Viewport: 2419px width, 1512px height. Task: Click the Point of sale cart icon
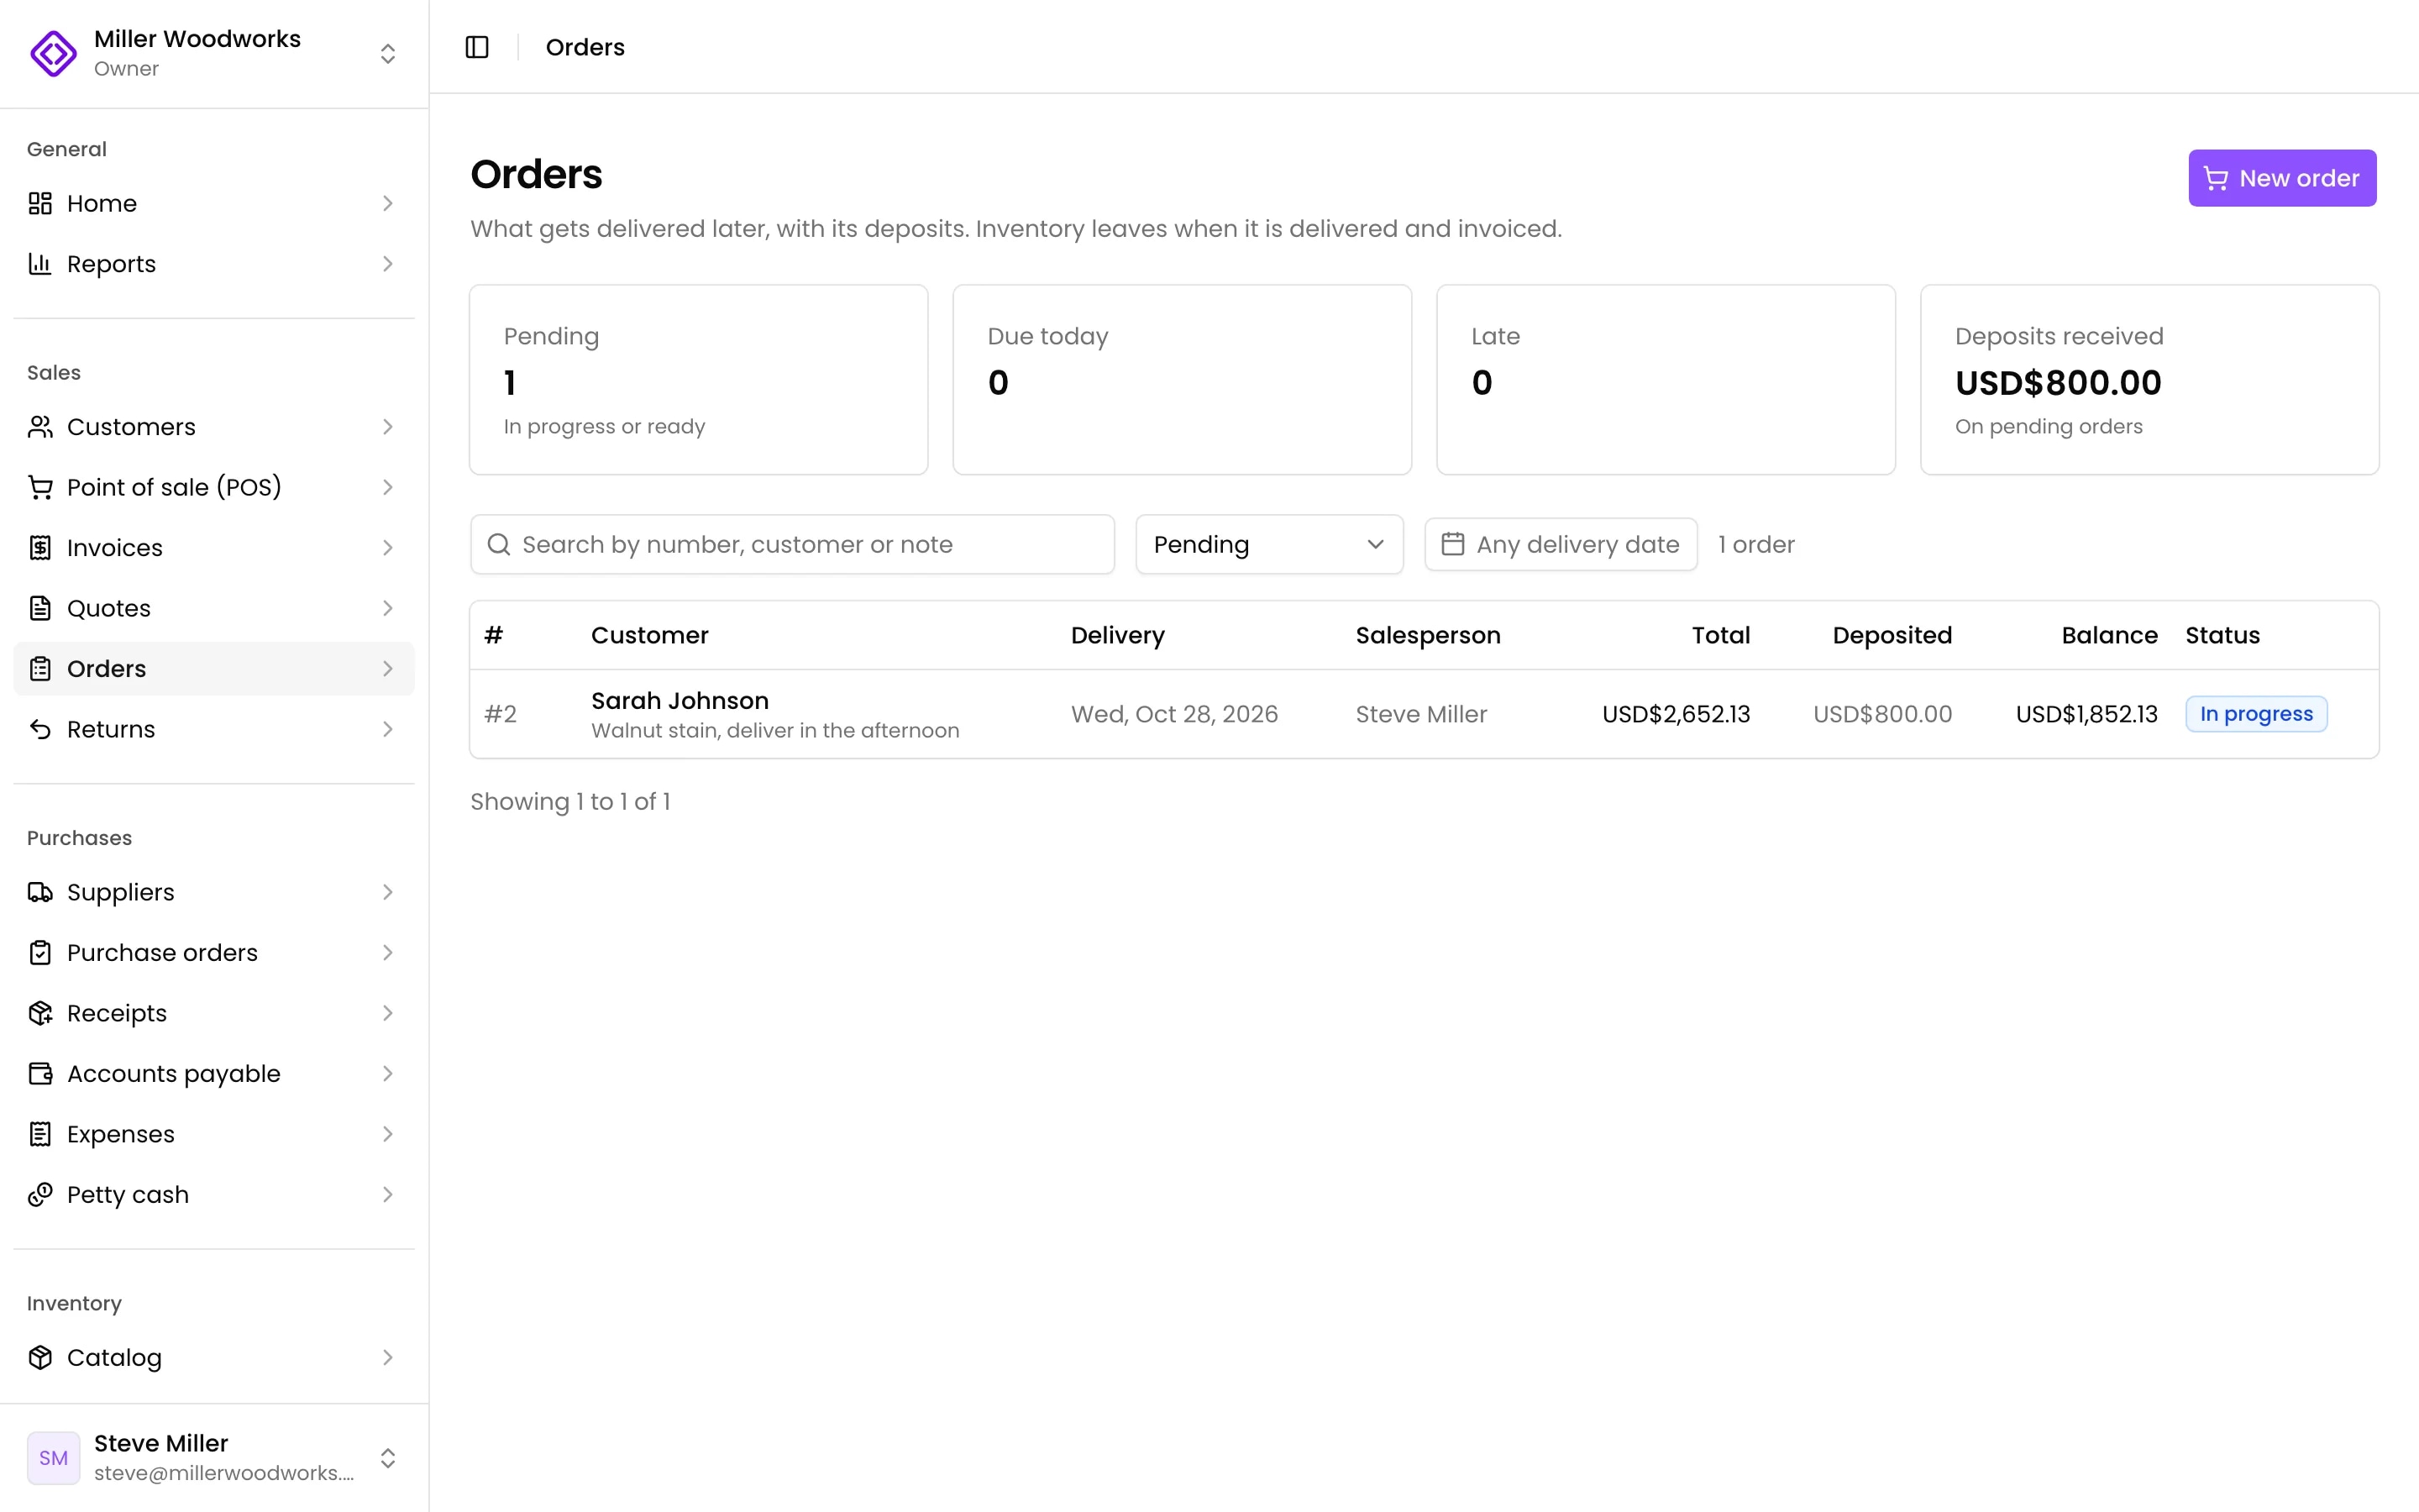[x=40, y=487]
